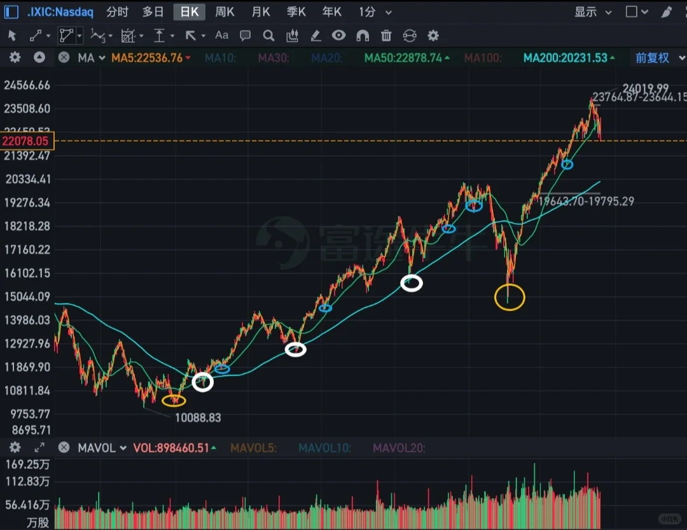
Task: Open the paintbrush drawing mode icon
Action: (x=667, y=12)
